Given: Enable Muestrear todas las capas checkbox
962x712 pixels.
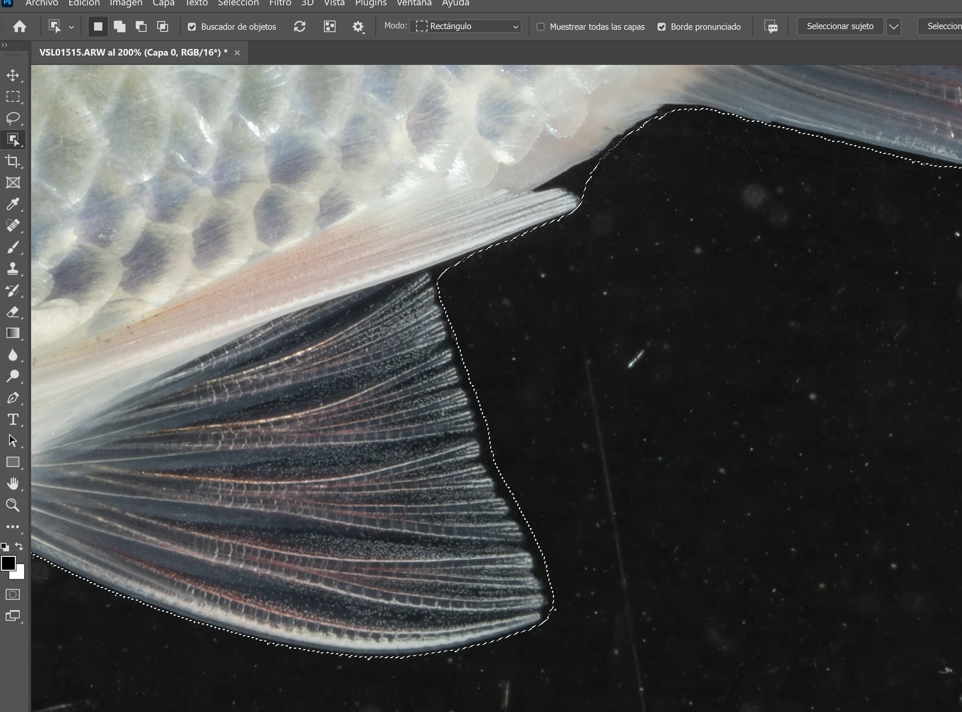Looking at the screenshot, I should pos(541,27).
